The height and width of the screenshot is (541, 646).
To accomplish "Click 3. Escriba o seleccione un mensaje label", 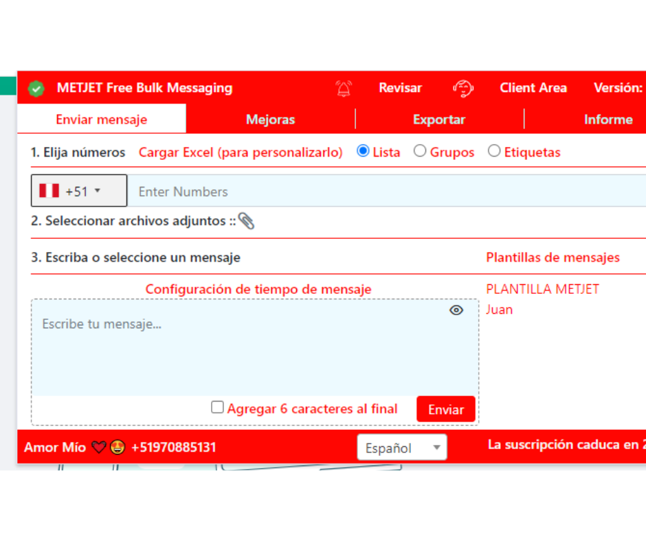I will 135,257.
